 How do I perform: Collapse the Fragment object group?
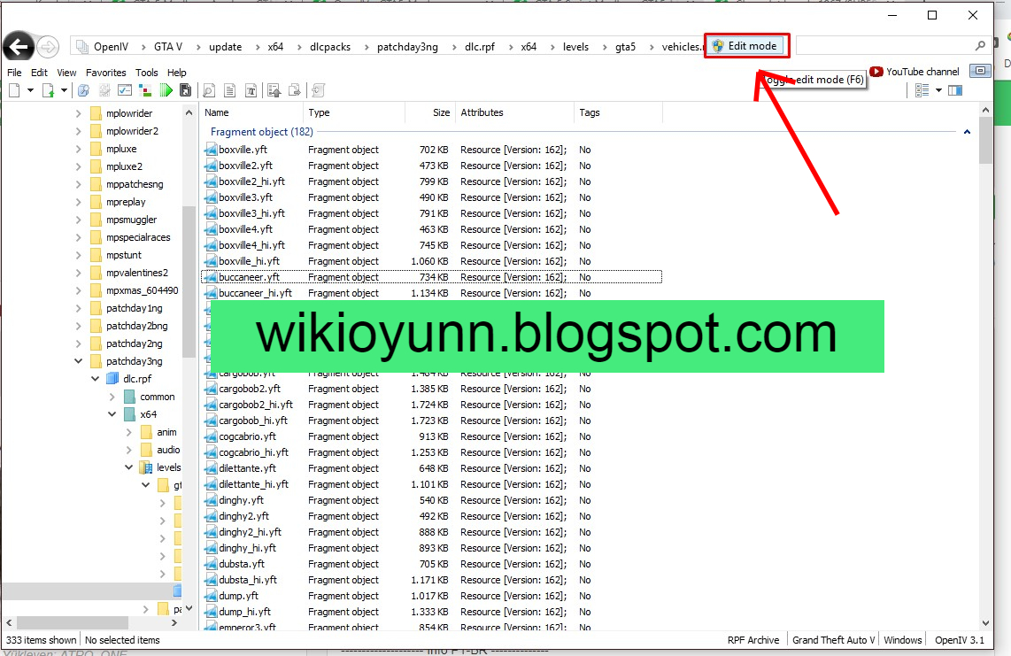[x=967, y=132]
